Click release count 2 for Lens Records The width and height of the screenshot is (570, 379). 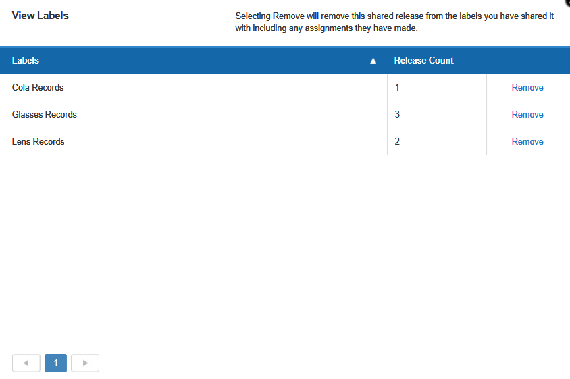click(x=397, y=141)
